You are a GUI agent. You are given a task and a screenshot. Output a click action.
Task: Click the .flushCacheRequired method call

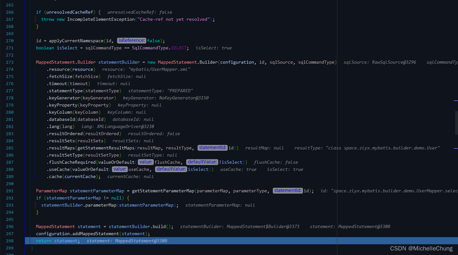click(x=71, y=162)
